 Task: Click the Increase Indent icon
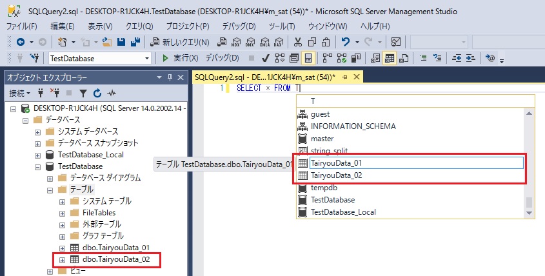470,58
